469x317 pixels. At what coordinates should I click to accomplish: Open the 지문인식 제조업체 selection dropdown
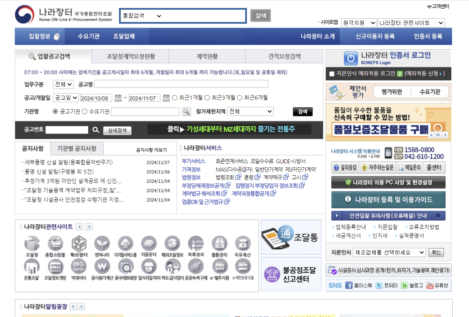[x=389, y=253]
